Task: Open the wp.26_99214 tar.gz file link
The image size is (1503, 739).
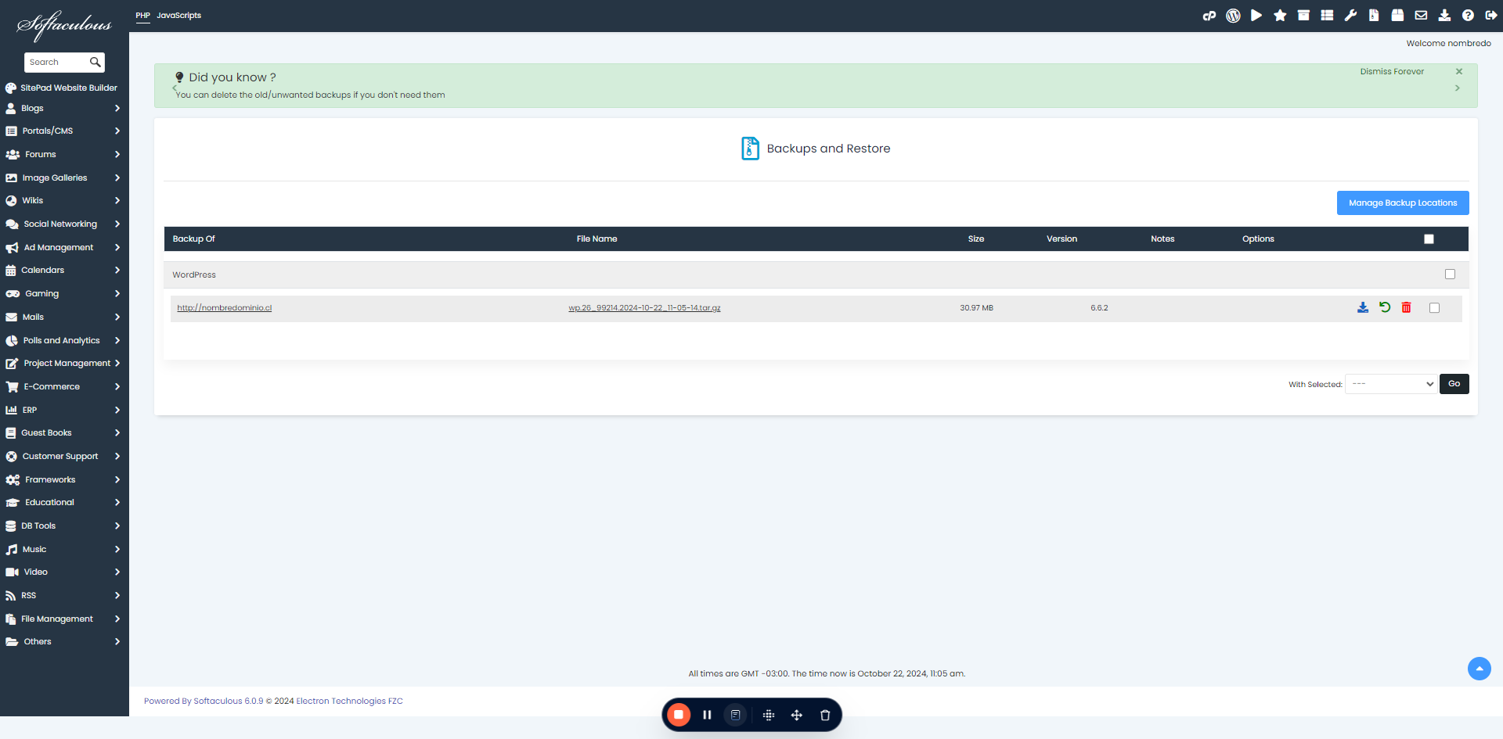Action: [644, 308]
